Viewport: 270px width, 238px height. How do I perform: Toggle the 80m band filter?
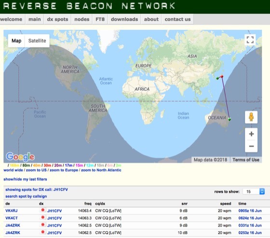pyautogui.click(x=26, y=165)
